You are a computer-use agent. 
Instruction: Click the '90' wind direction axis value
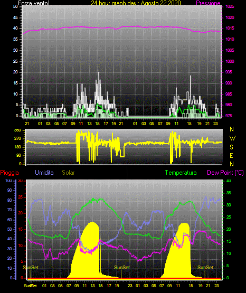click(x=18, y=155)
